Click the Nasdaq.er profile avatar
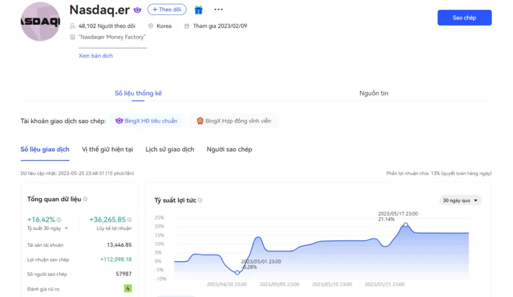The height and width of the screenshot is (297, 513). click(x=40, y=22)
